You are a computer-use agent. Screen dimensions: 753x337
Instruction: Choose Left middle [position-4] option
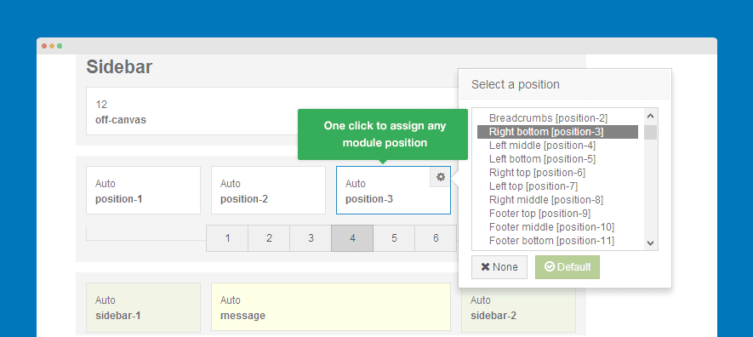(542, 145)
